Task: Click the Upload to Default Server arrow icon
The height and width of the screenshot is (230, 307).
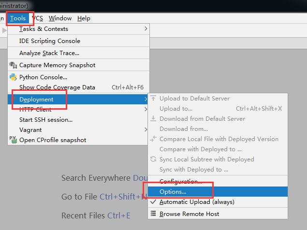Action: coord(153,98)
